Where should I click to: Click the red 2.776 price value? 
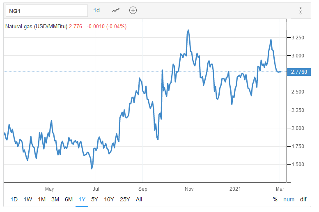tap(76, 26)
